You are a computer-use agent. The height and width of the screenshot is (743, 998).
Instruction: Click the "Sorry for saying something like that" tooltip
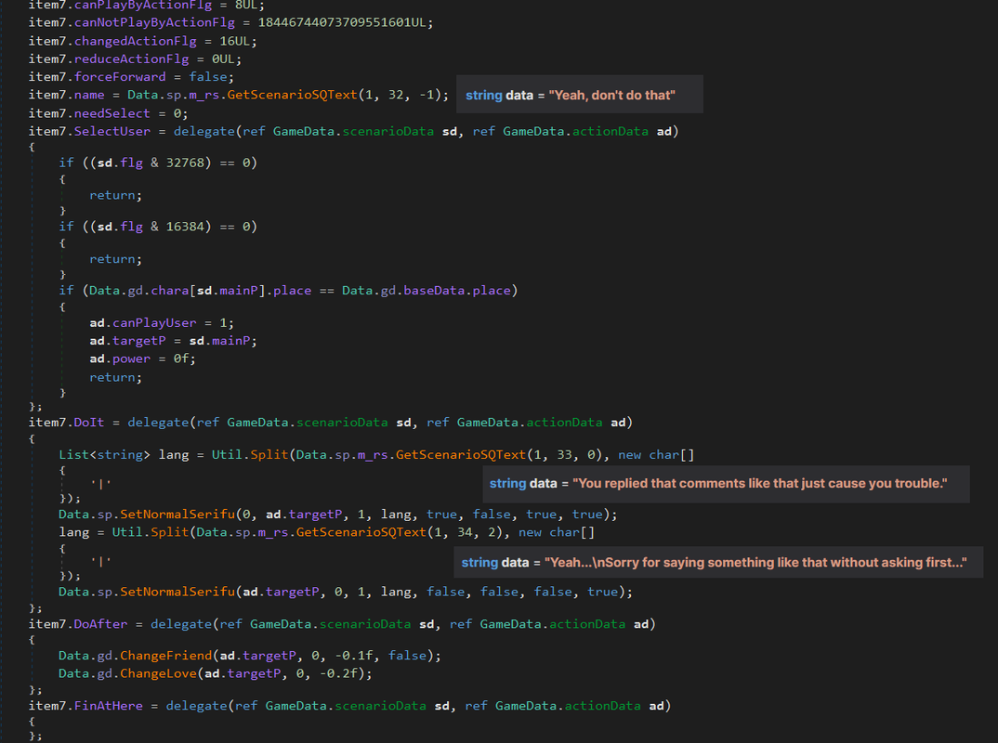(718, 562)
